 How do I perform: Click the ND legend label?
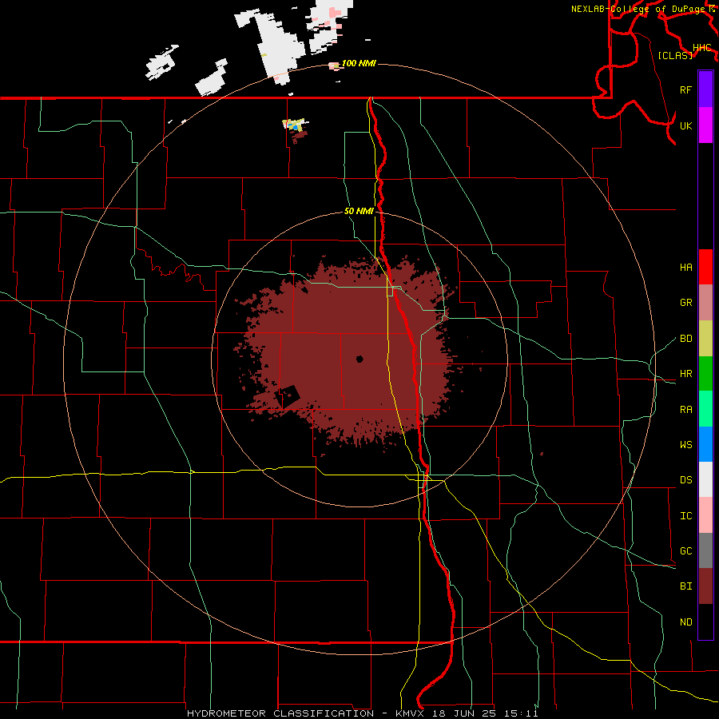(685, 622)
